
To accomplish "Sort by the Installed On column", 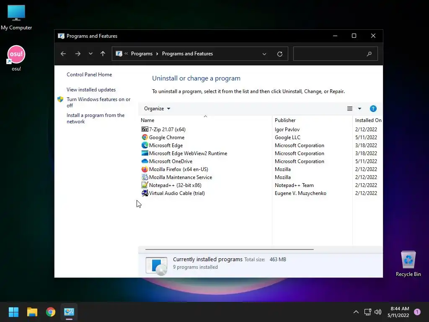I will pyautogui.click(x=368, y=120).
